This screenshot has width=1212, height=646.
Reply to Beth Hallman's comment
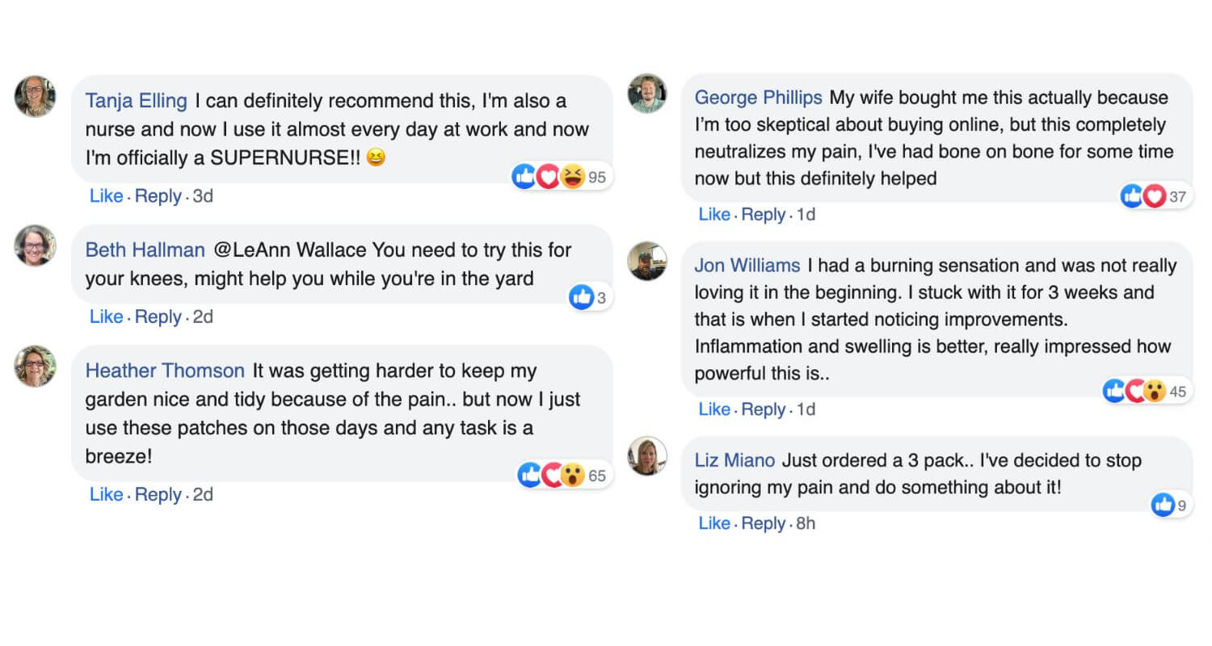(x=158, y=317)
